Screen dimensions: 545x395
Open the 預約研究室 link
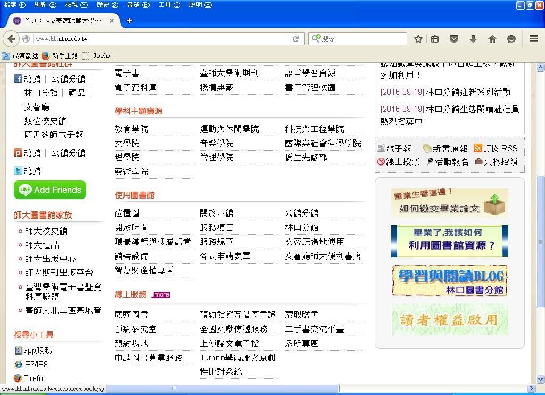(x=136, y=329)
